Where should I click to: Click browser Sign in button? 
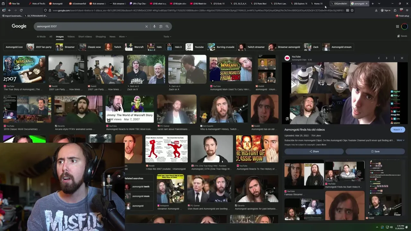tap(386, 10)
